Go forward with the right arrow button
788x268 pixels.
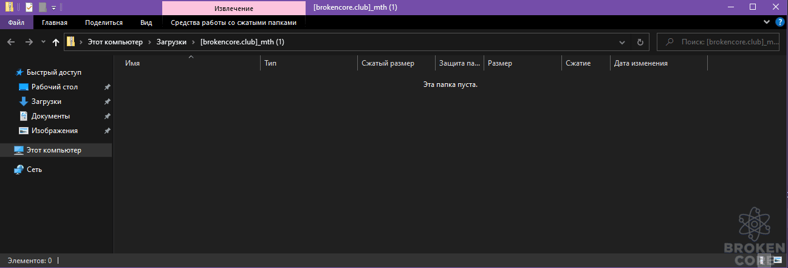29,42
